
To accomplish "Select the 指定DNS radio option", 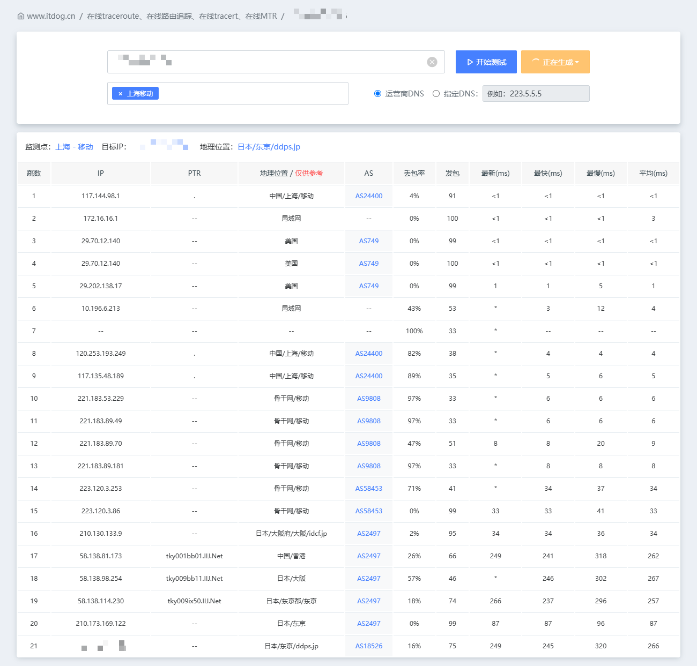I will pyautogui.click(x=436, y=94).
